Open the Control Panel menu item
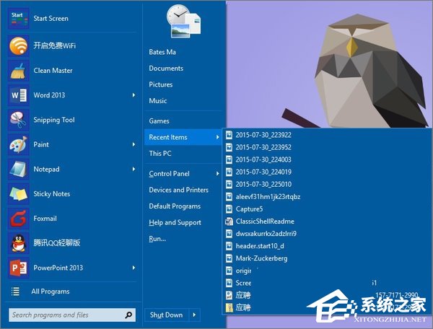433x329 pixels. click(169, 174)
